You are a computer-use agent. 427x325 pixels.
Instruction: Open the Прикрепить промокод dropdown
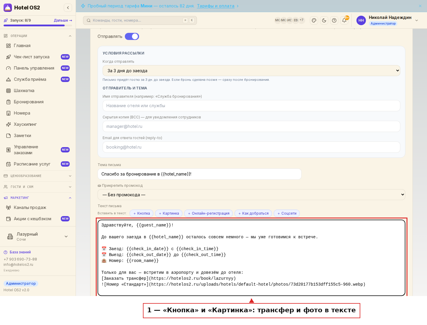251,195
